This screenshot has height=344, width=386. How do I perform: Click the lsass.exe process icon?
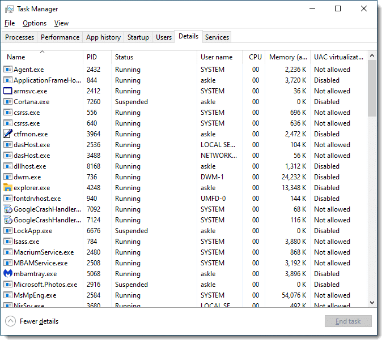coord(8,242)
